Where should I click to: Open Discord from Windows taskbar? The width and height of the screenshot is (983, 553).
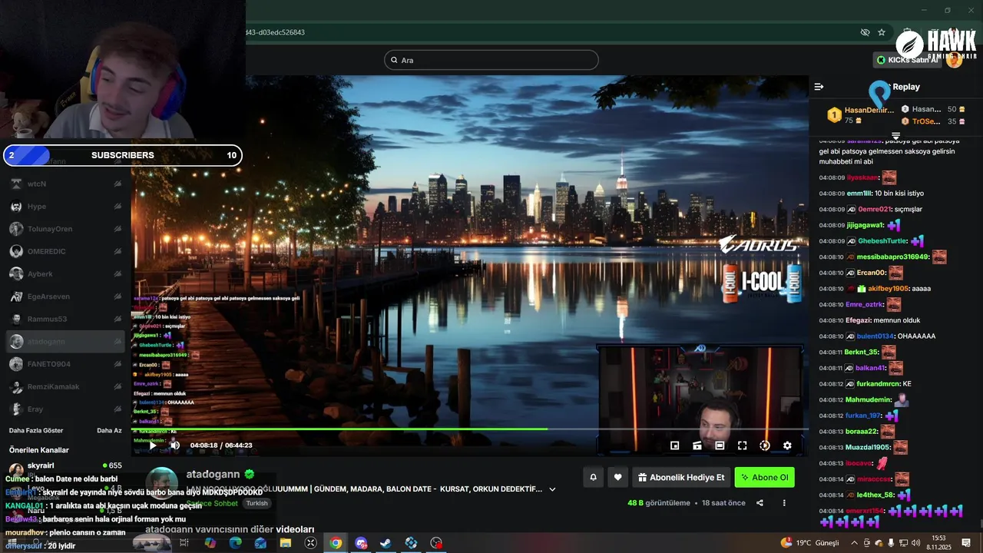[x=361, y=543]
